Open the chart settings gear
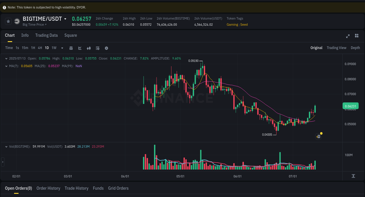This screenshot has width=365, height=197. pyautogui.click(x=106, y=48)
